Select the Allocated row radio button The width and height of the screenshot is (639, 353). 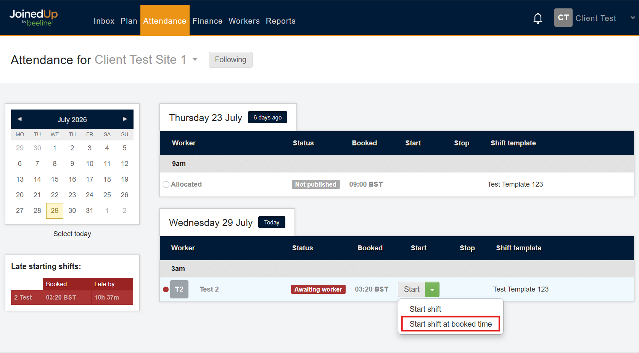click(166, 185)
